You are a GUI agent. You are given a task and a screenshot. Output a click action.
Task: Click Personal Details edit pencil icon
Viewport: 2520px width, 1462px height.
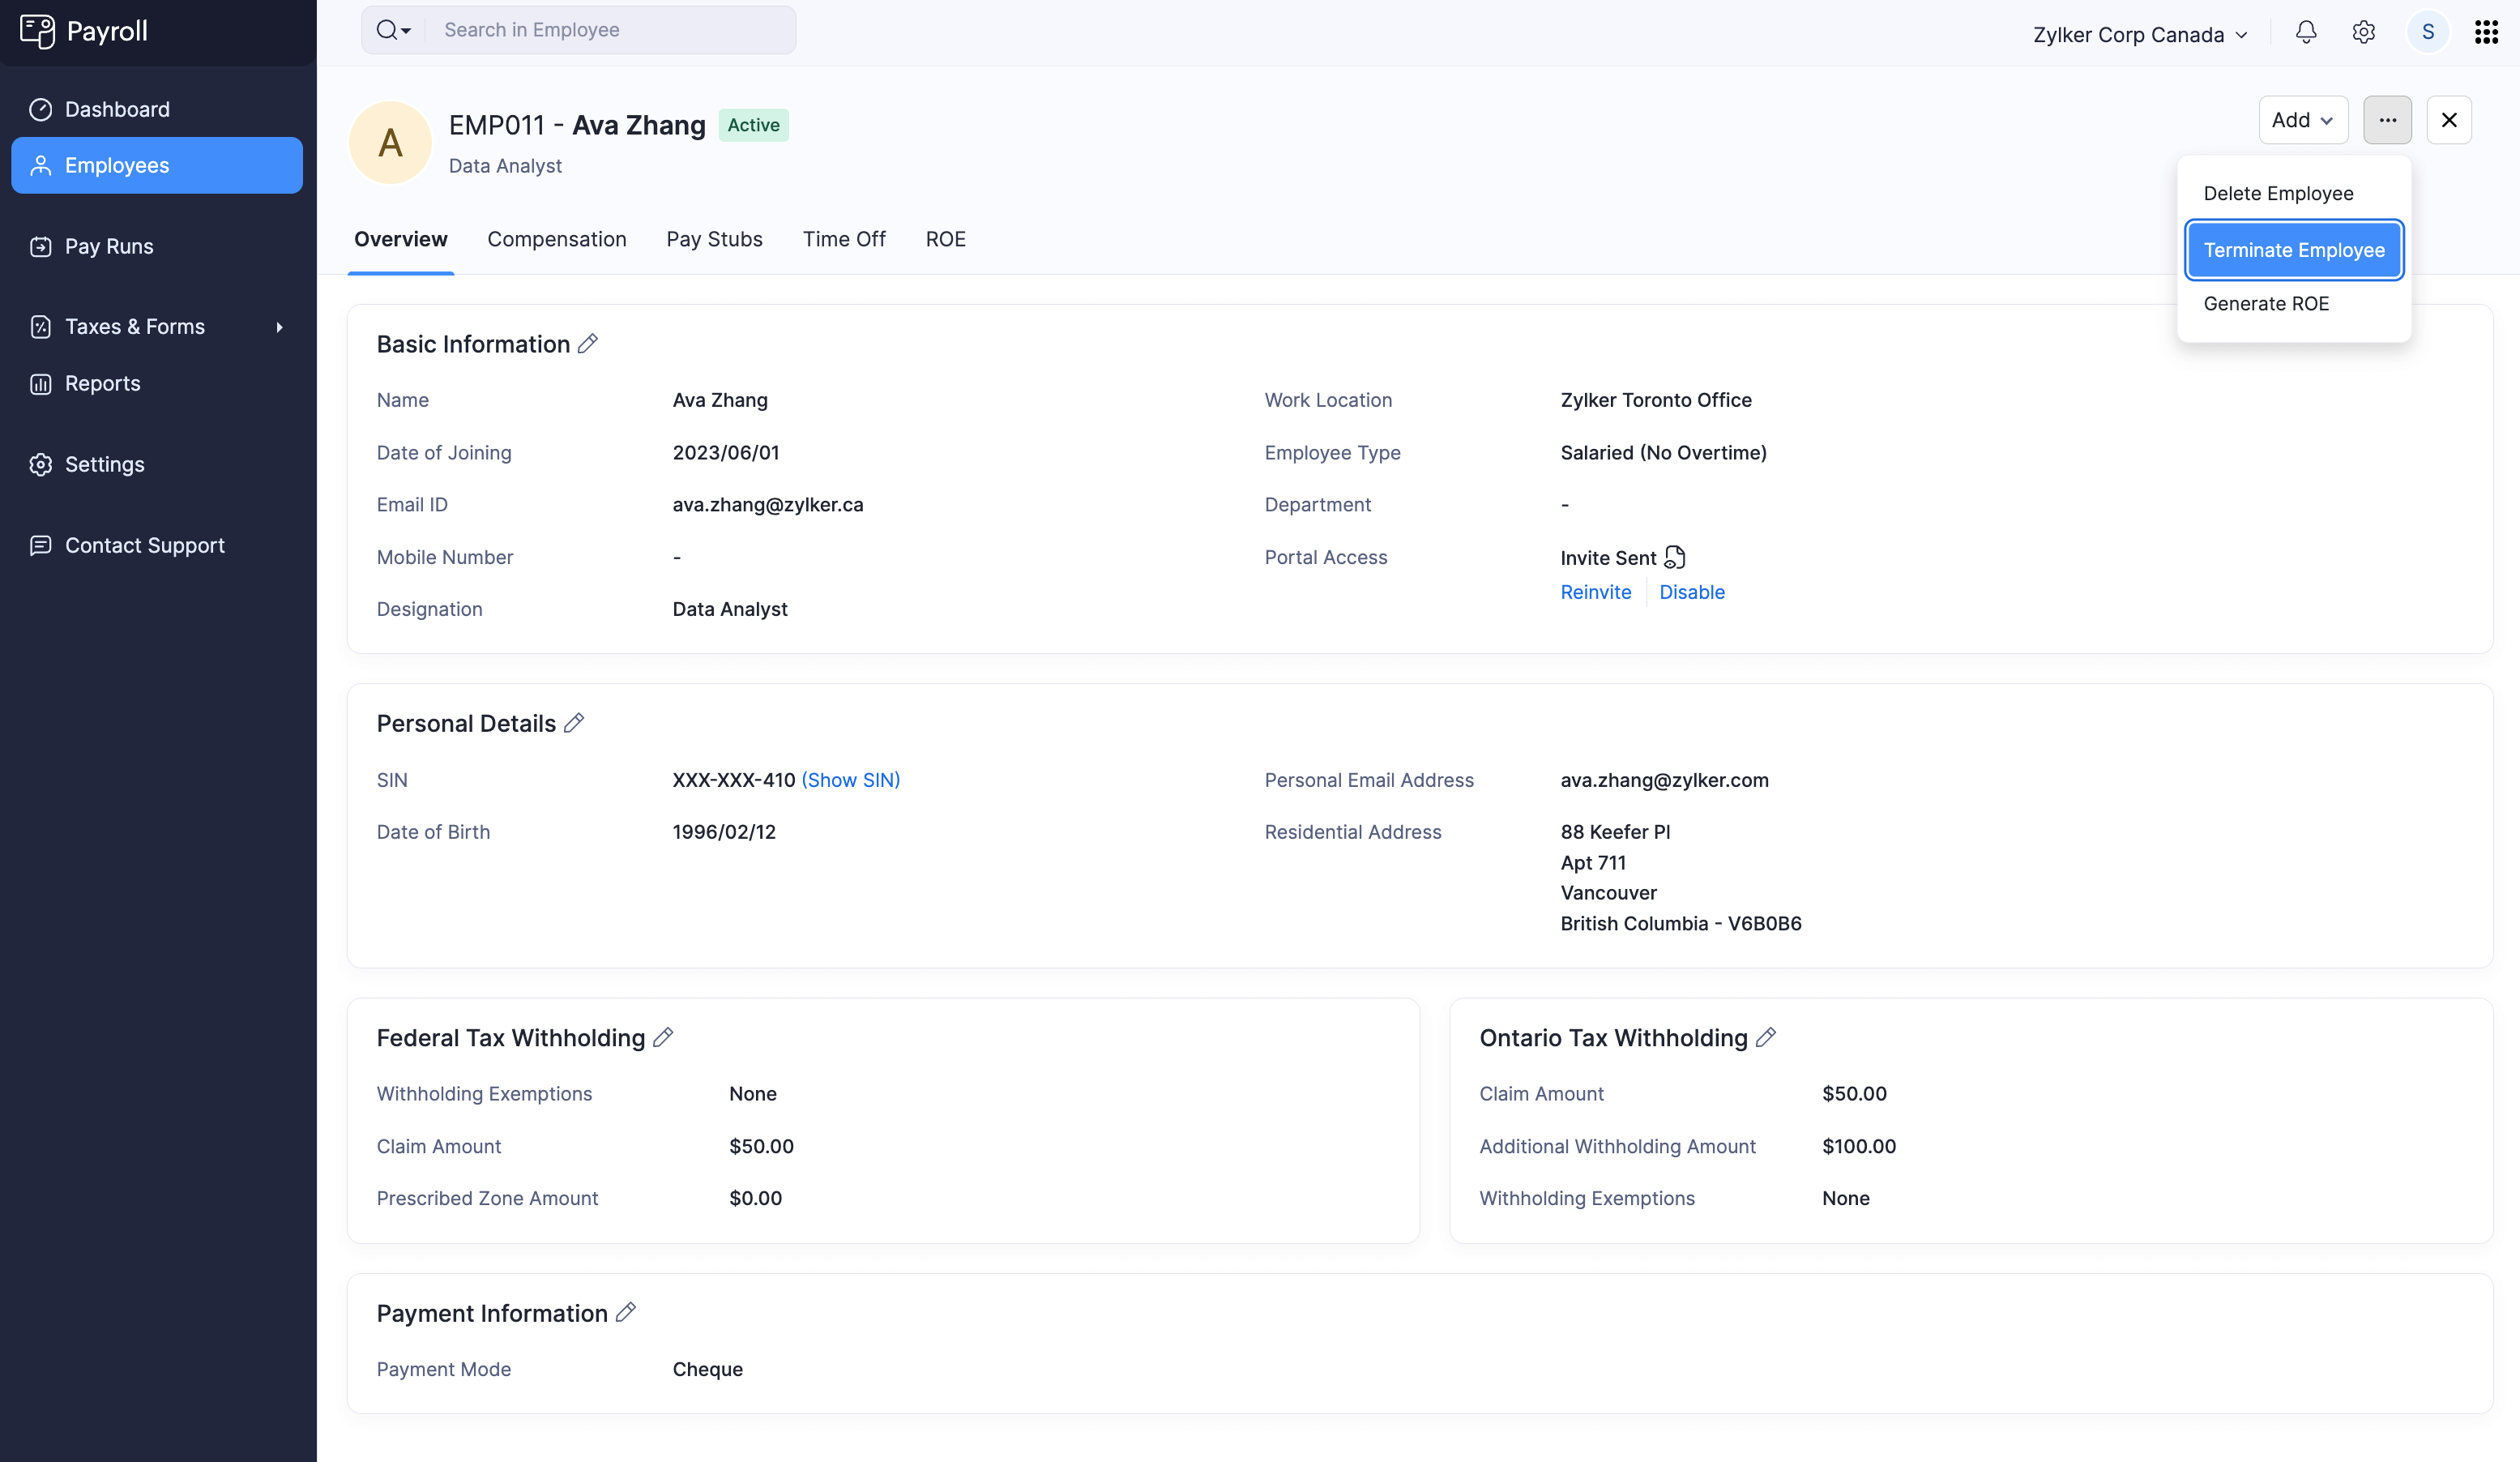pos(574,723)
